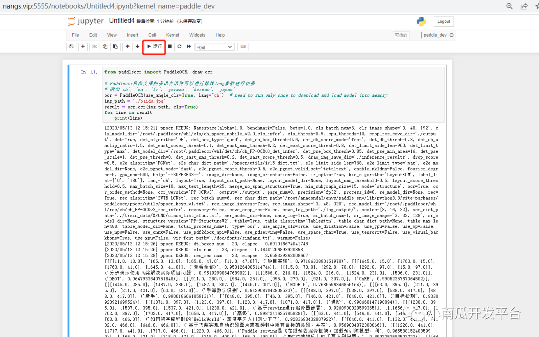539x337 pixels.
Task: Open the File menu
Action: (76, 35)
